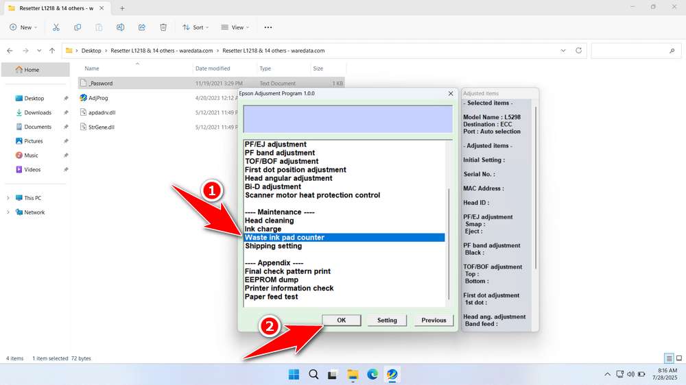Open the View dropdown menu
Image resolution: width=686 pixels, height=385 pixels.
tap(235, 27)
